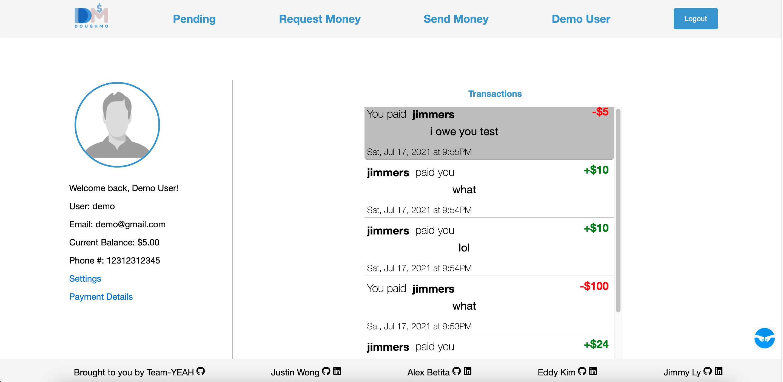Open Alex Betita's GitHub icon

(457, 371)
